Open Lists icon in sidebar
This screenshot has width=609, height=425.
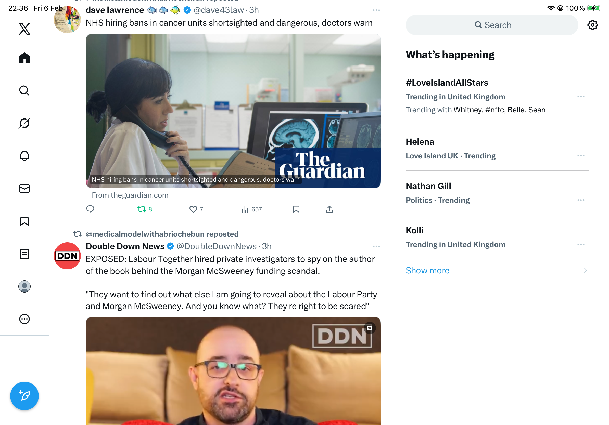(24, 254)
